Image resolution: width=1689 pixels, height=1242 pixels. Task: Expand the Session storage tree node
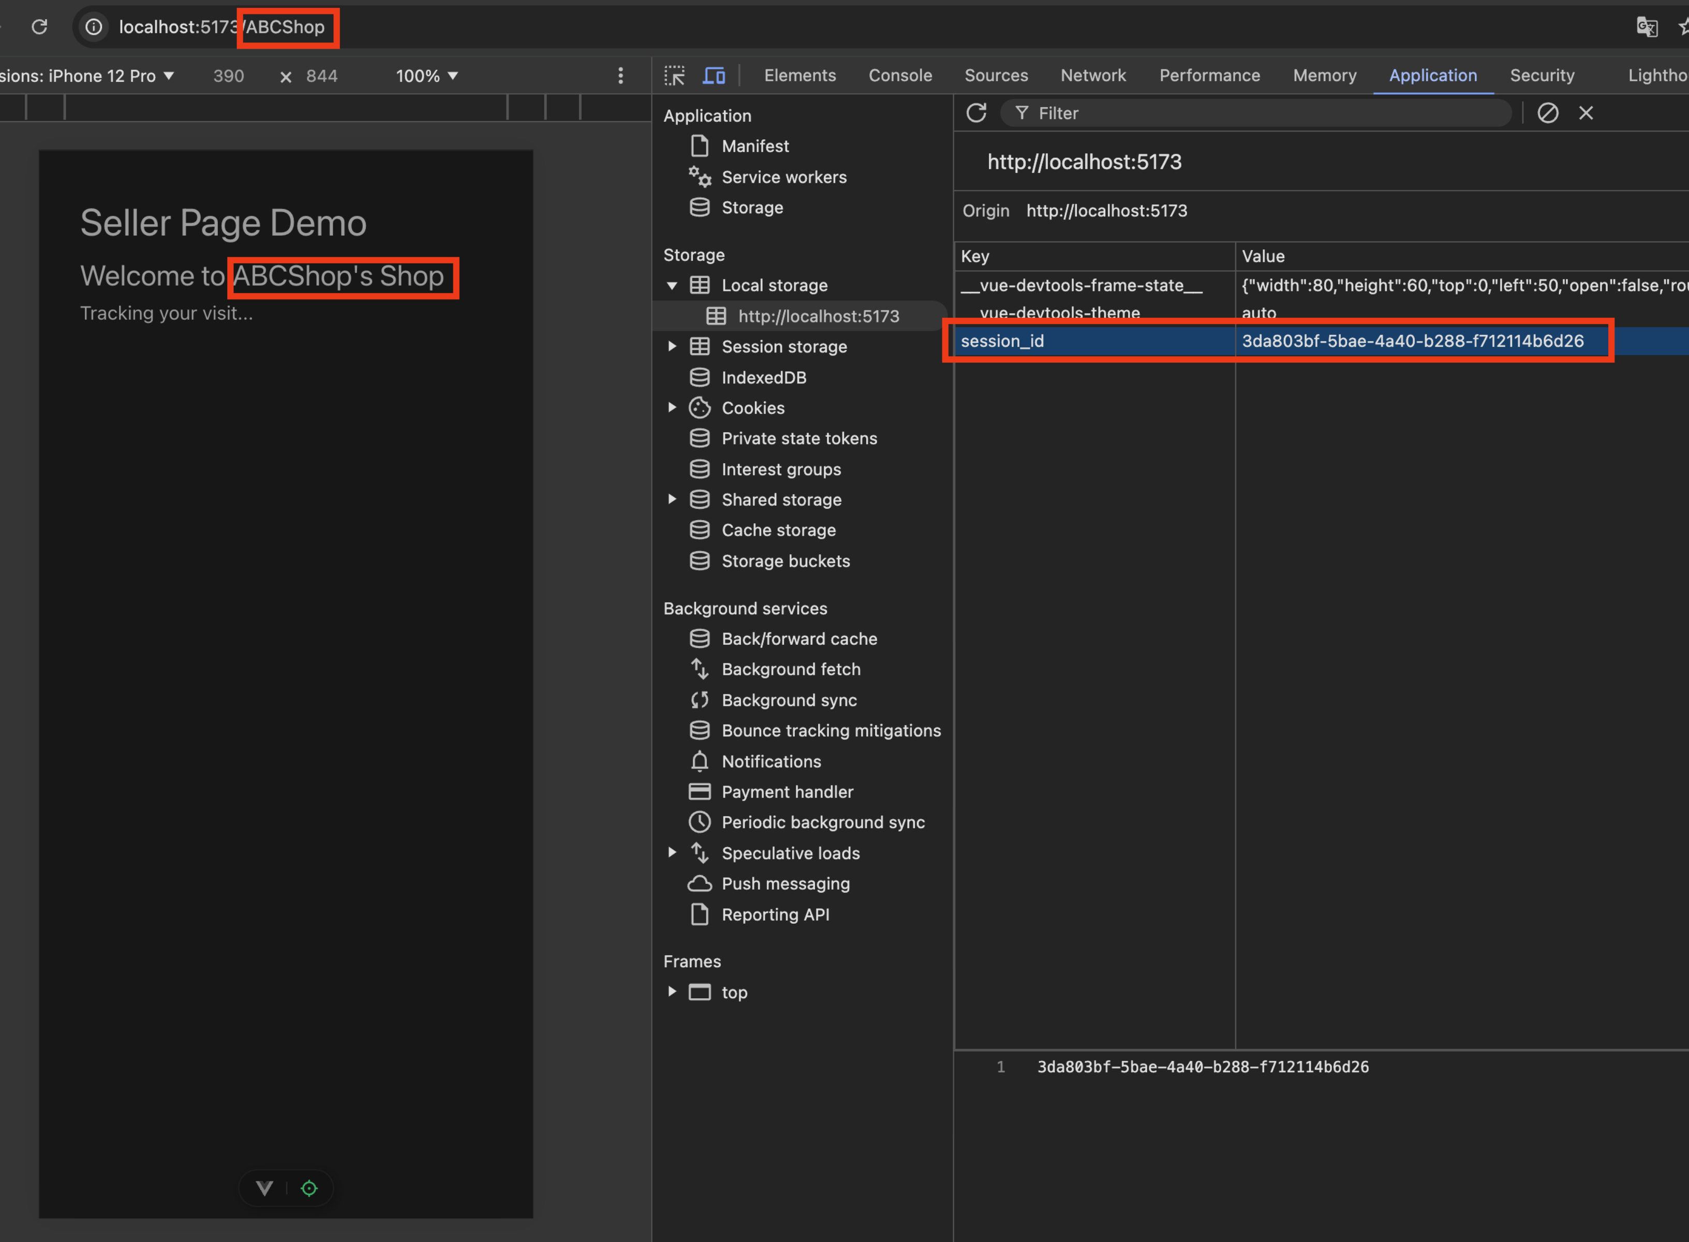tap(672, 347)
